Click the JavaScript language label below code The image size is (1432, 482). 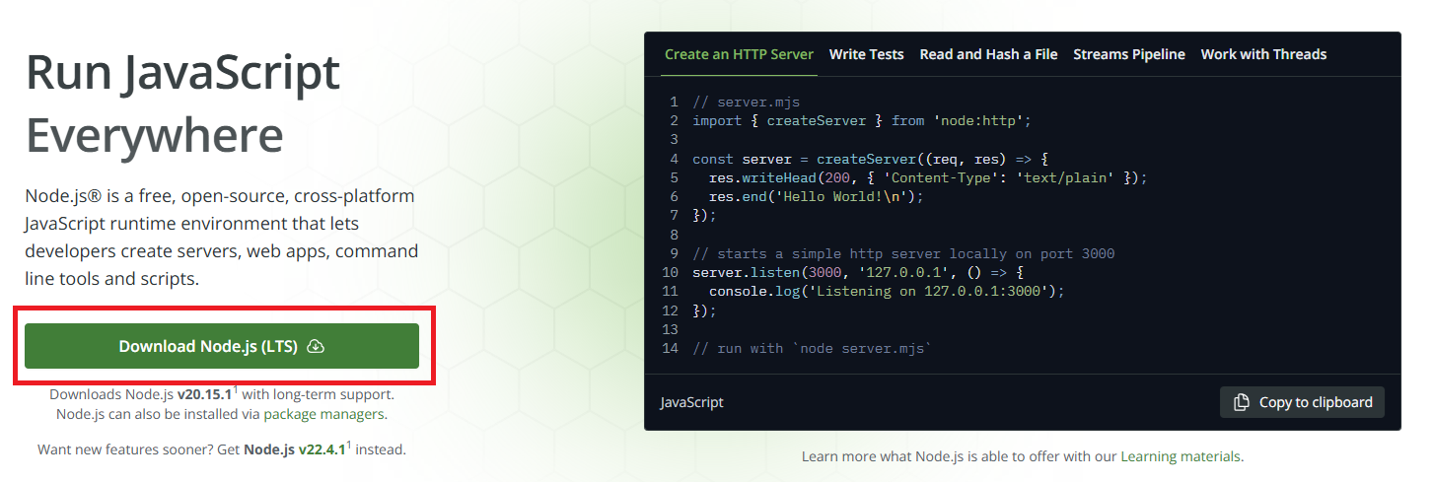691,402
